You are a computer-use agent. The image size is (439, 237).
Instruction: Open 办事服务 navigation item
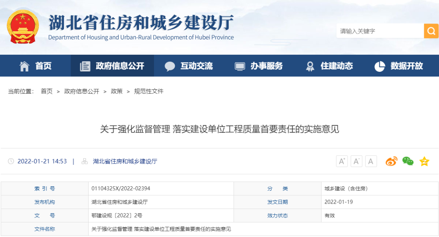pos(259,66)
